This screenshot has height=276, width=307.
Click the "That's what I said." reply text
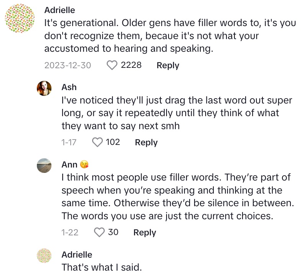coord(102,268)
